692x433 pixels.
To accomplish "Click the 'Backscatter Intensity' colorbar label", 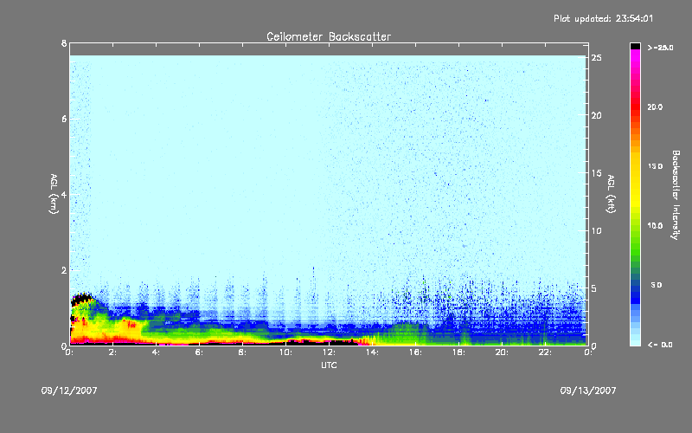I will (x=676, y=195).
